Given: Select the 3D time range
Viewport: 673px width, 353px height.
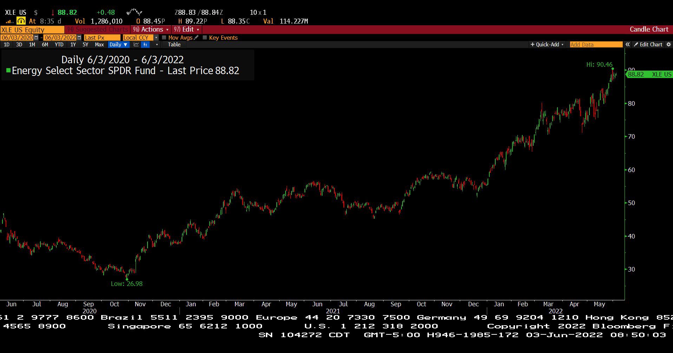Looking at the screenshot, I should tap(19, 45).
